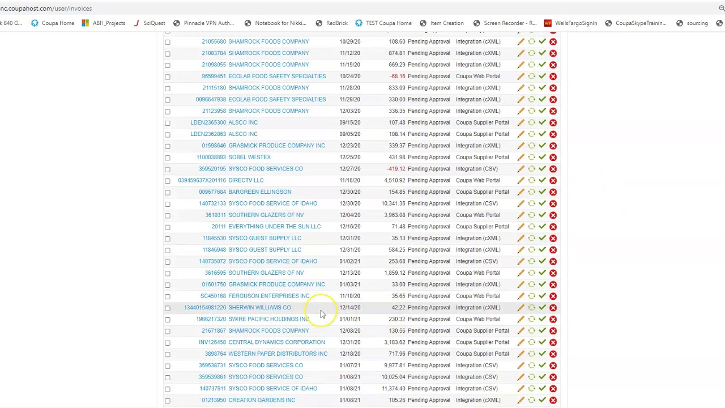Tick checkbox for CREATION GARDENS INC row
The width and height of the screenshot is (725, 408).
(167, 401)
